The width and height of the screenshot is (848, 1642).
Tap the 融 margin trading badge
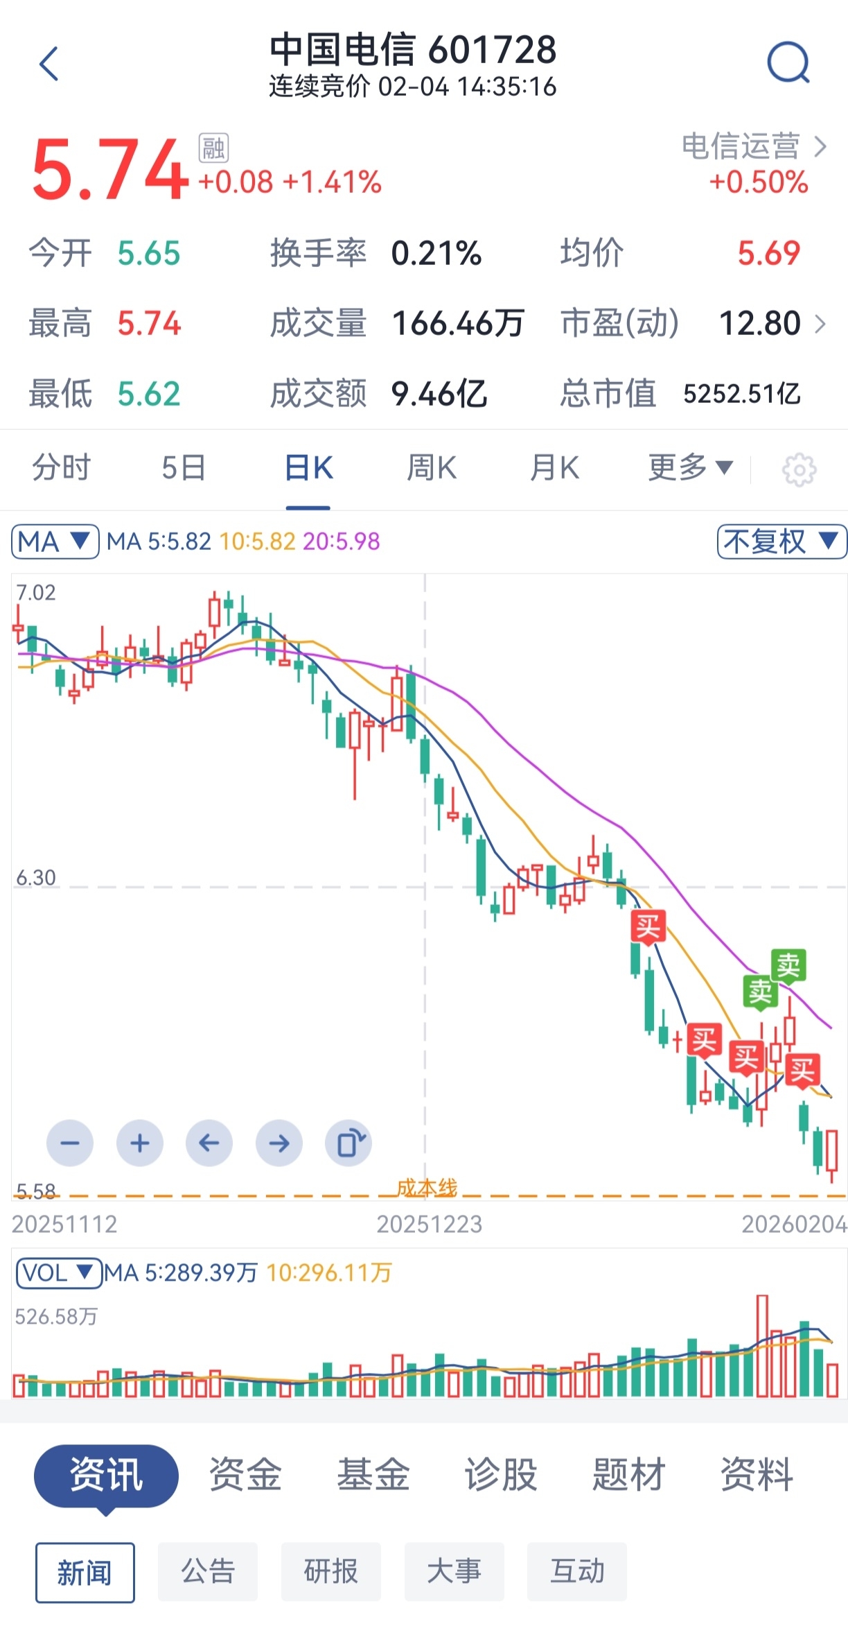coord(213,148)
